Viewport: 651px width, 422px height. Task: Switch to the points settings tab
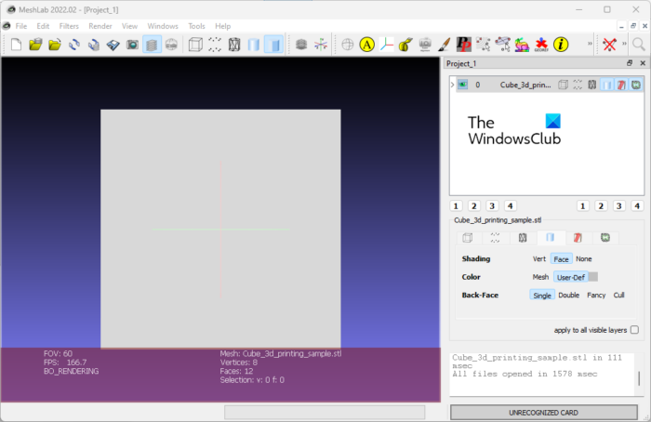[495, 237]
